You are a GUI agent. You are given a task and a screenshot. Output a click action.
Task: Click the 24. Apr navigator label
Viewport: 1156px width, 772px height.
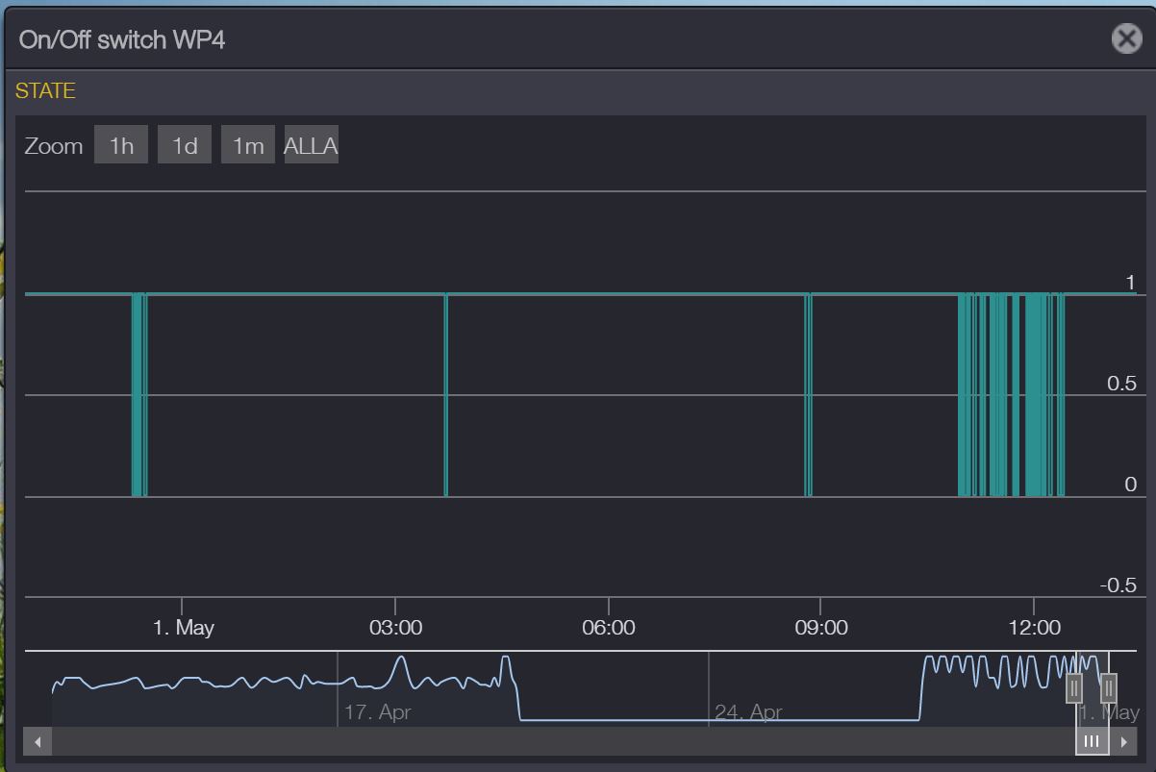click(748, 712)
